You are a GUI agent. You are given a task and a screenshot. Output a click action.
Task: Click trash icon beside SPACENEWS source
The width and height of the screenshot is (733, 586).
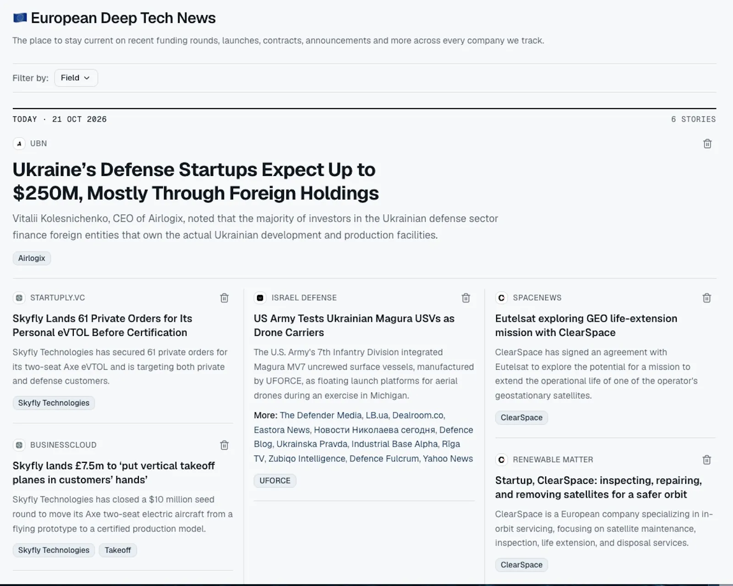tap(707, 298)
